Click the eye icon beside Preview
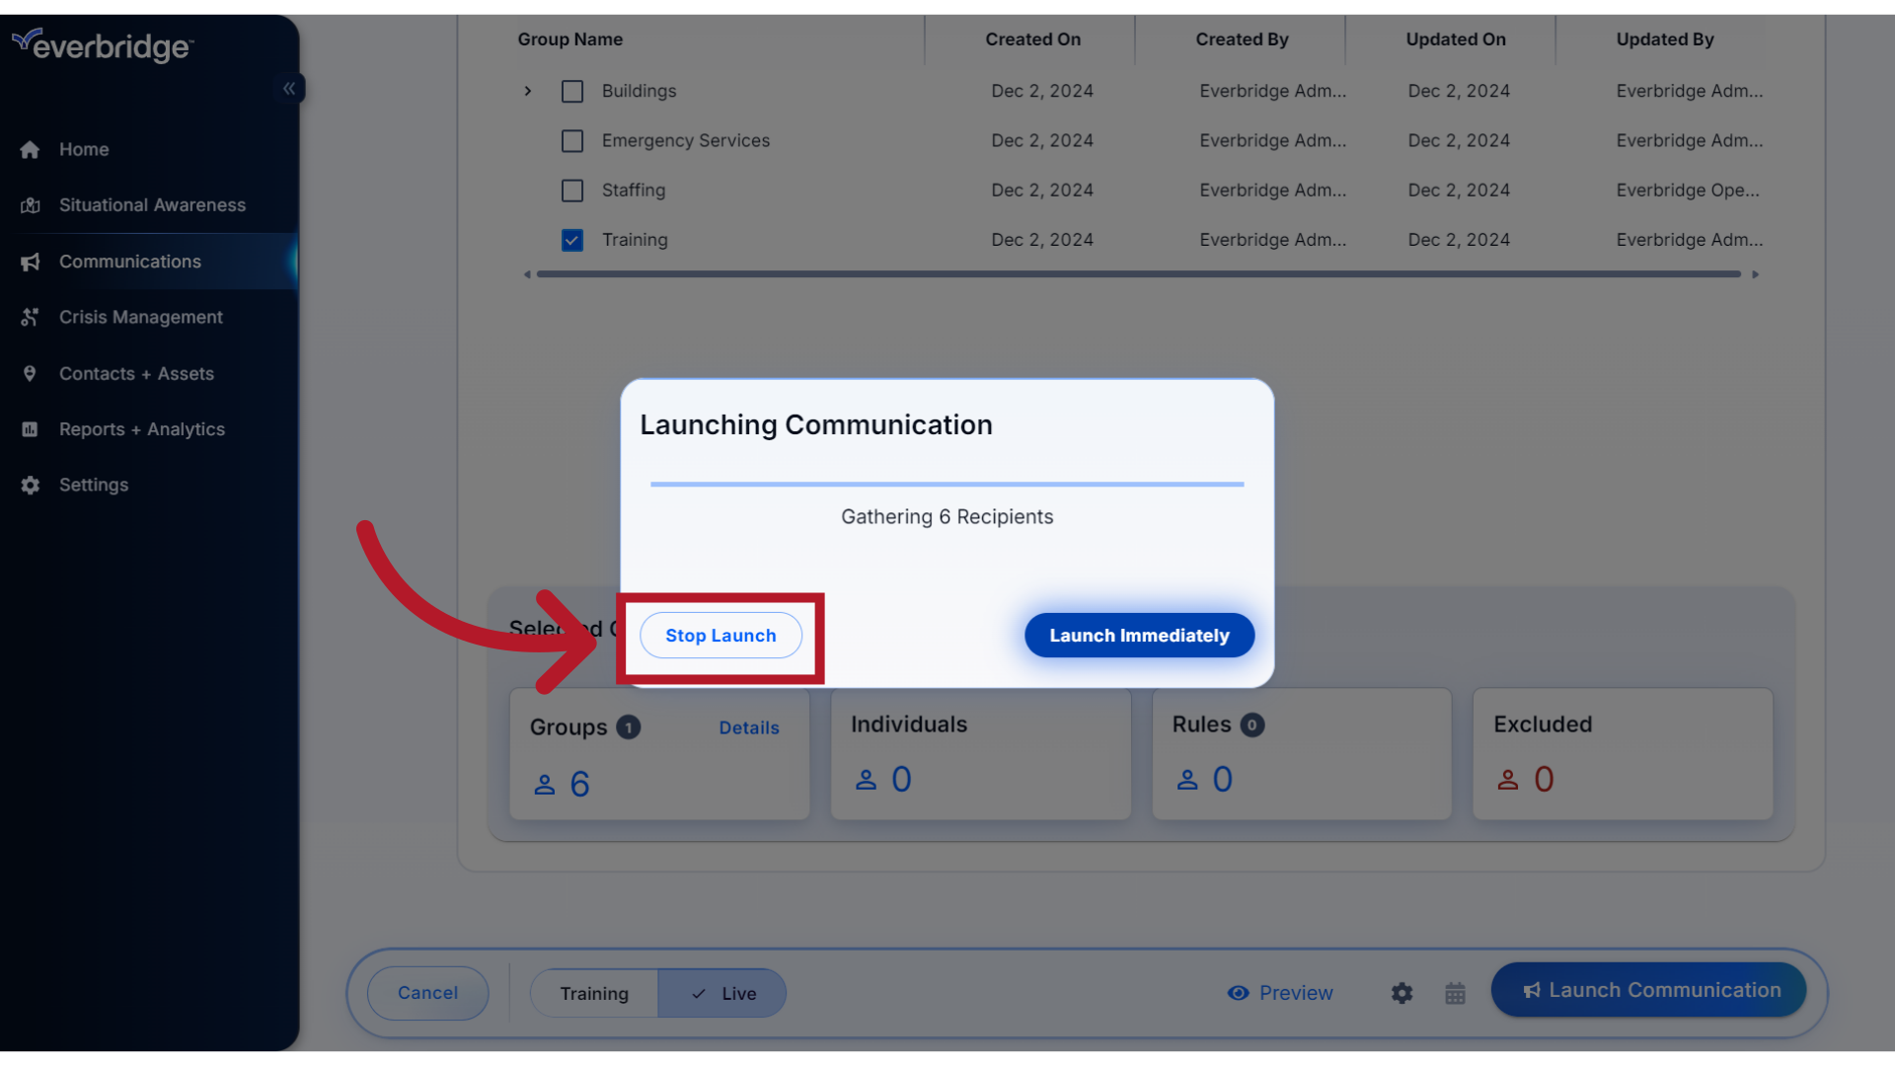 click(x=1238, y=993)
